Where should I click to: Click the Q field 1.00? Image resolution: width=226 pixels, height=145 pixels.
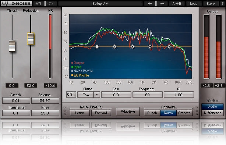point(179,95)
